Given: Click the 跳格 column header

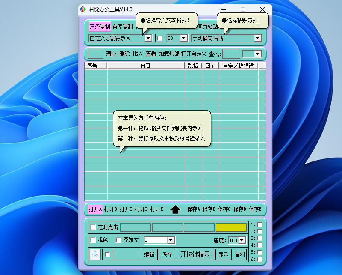Looking at the screenshot, I should [x=193, y=66].
